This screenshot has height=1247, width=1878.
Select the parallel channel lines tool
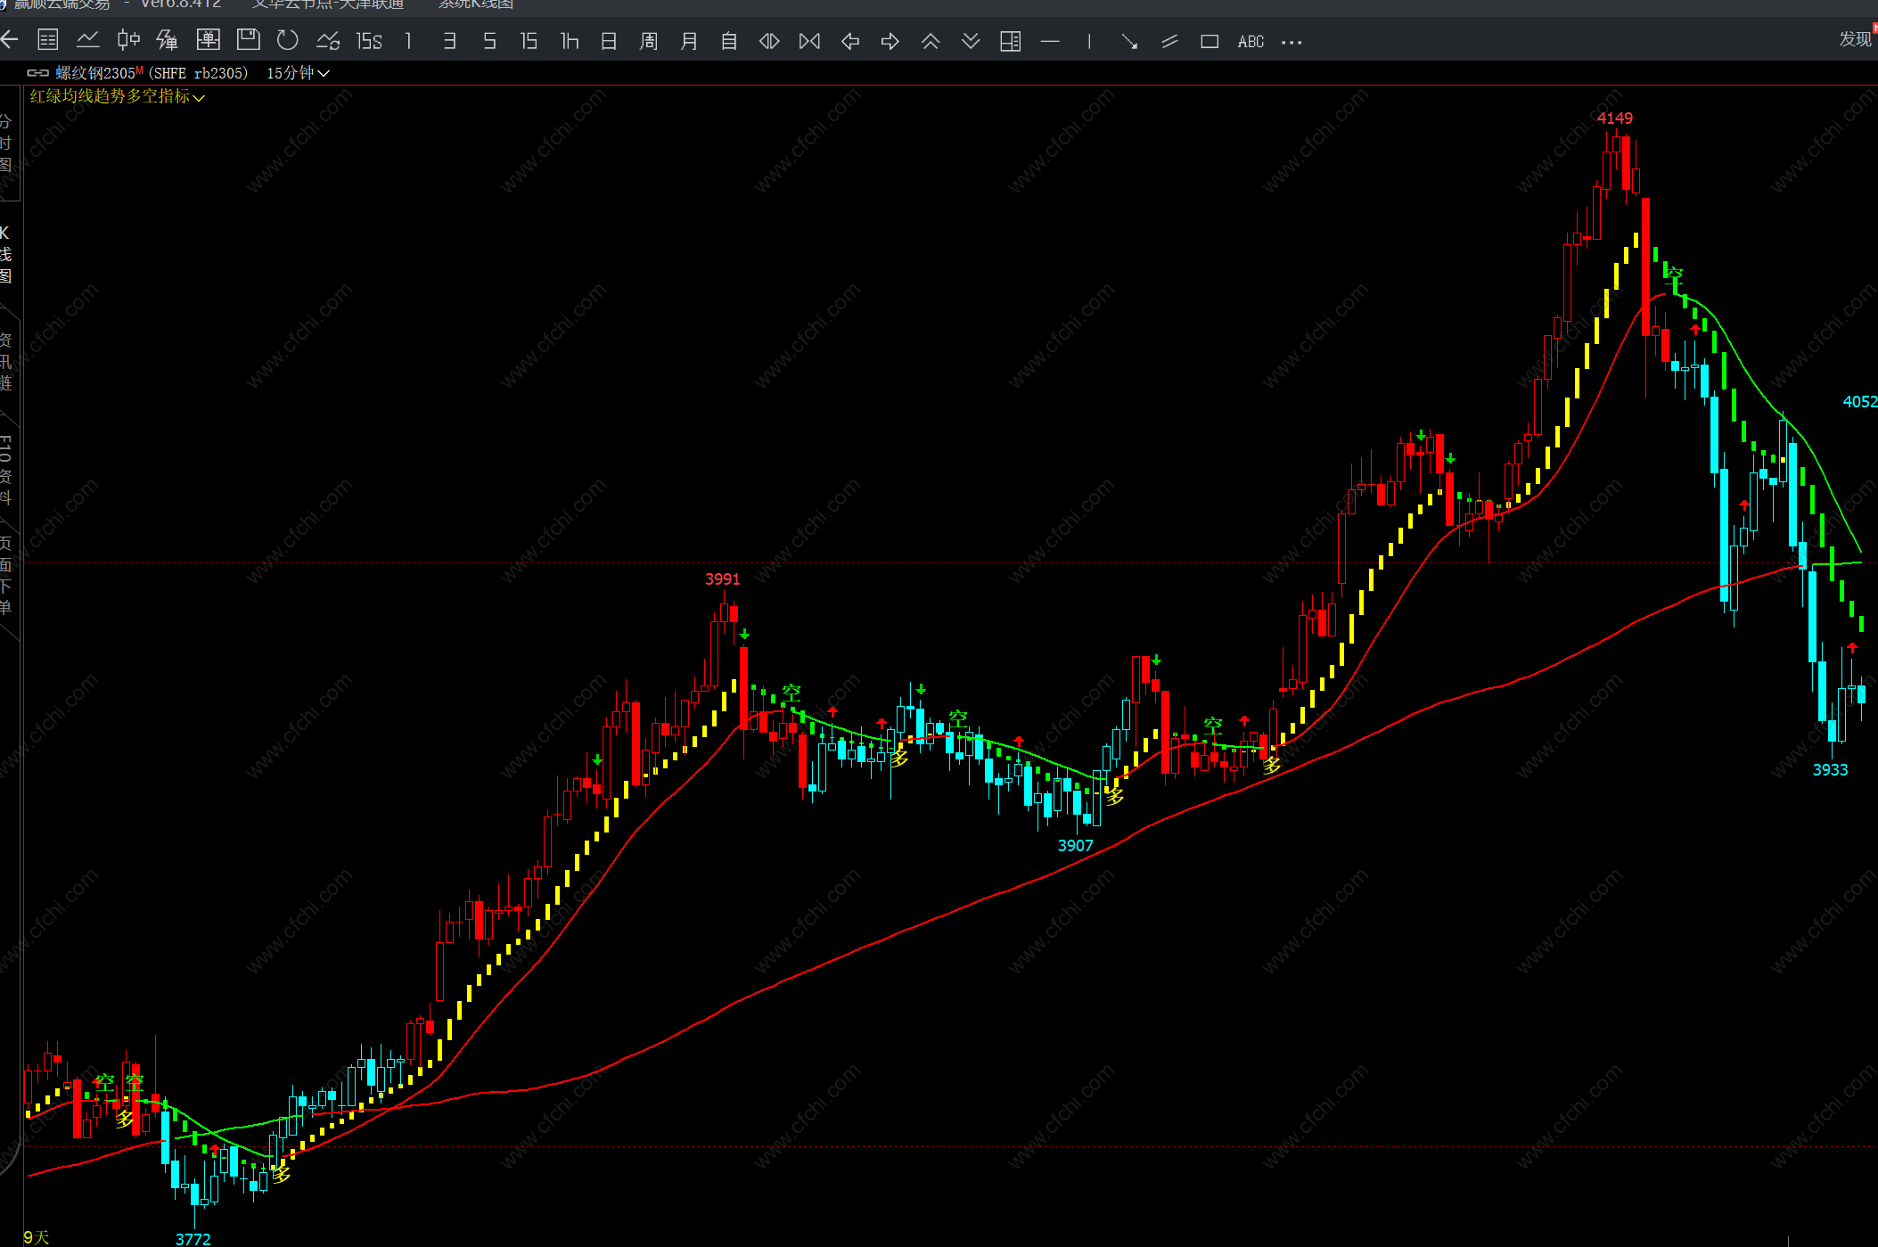pos(1169,41)
